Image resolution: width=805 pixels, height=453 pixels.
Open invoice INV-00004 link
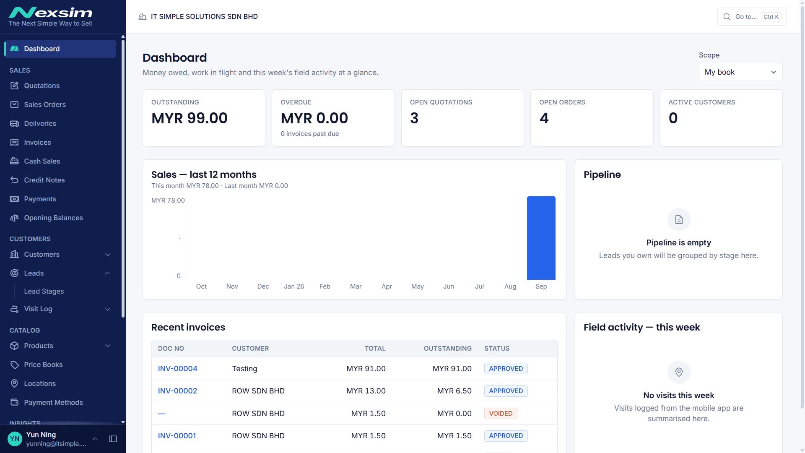[x=177, y=369]
